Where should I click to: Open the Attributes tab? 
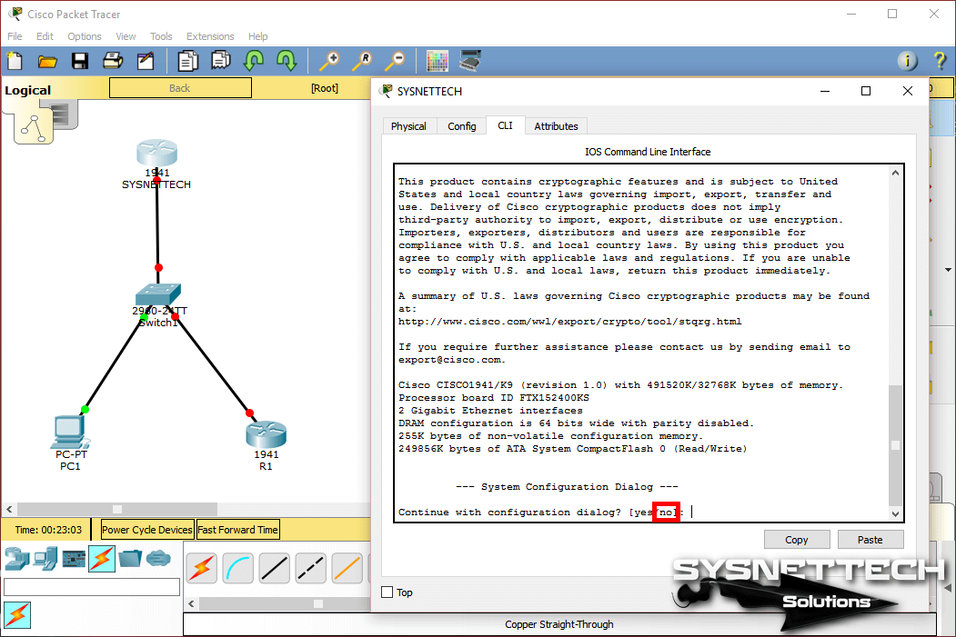point(556,126)
